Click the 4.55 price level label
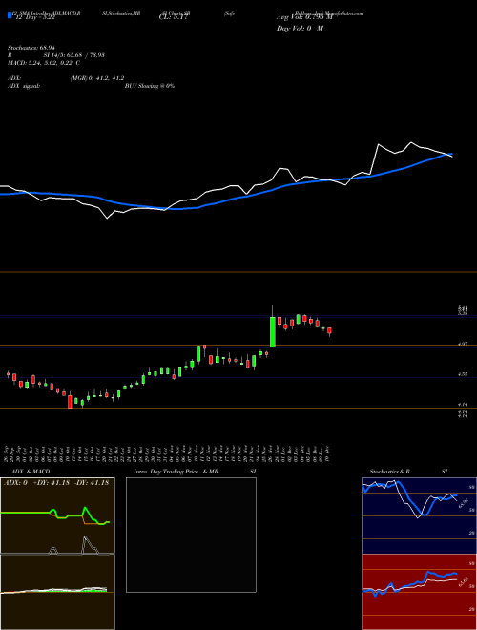Viewport: 477px width, 630px height. [x=464, y=374]
